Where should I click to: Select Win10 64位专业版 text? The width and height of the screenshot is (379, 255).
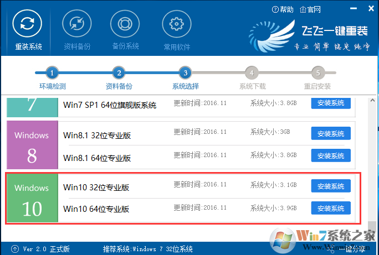click(x=96, y=209)
